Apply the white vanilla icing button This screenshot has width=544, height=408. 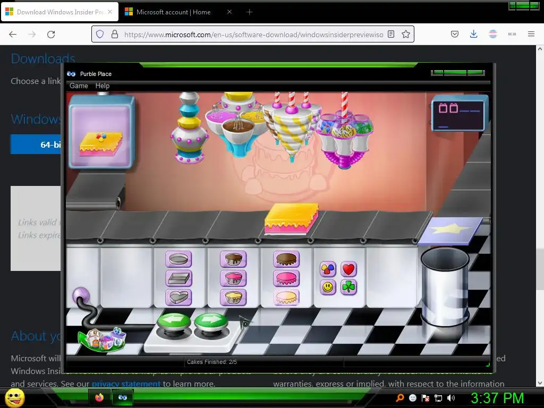[286, 297]
